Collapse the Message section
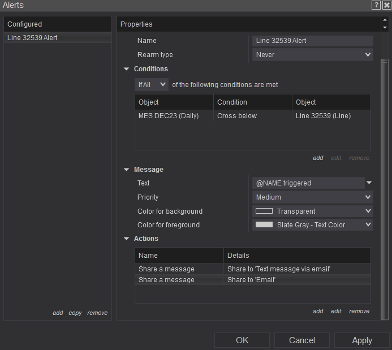This screenshot has height=350, width=392. [x=127, y=170]
